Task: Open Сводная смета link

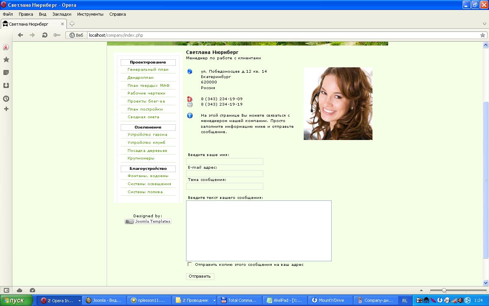Action: 143,117
